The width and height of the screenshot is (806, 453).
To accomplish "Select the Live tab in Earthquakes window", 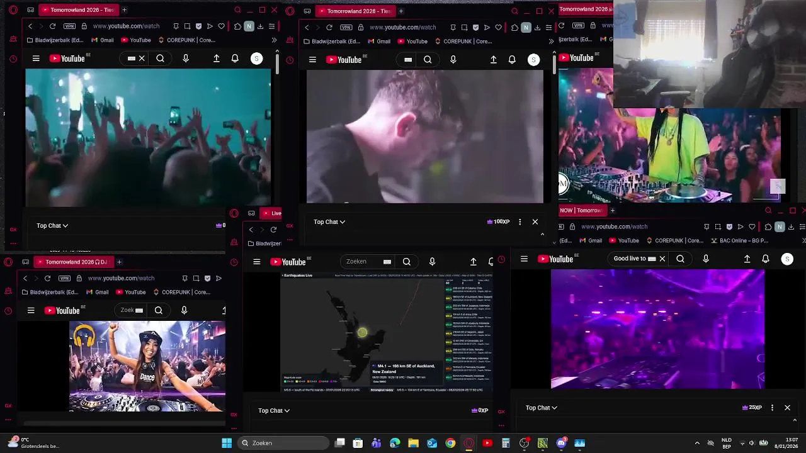I will click(x=272, y=213).
